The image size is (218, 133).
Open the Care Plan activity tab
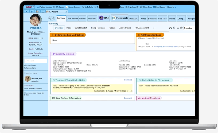click(x=162, y=19)
